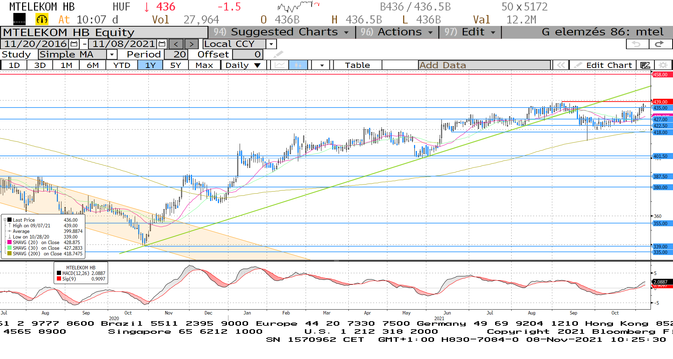Click the 458.00 red price level label

(x=662, y=75)
